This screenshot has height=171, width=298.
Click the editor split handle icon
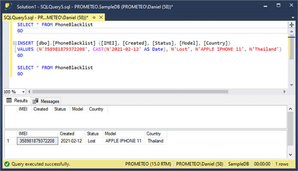click(x=291, y=25)
